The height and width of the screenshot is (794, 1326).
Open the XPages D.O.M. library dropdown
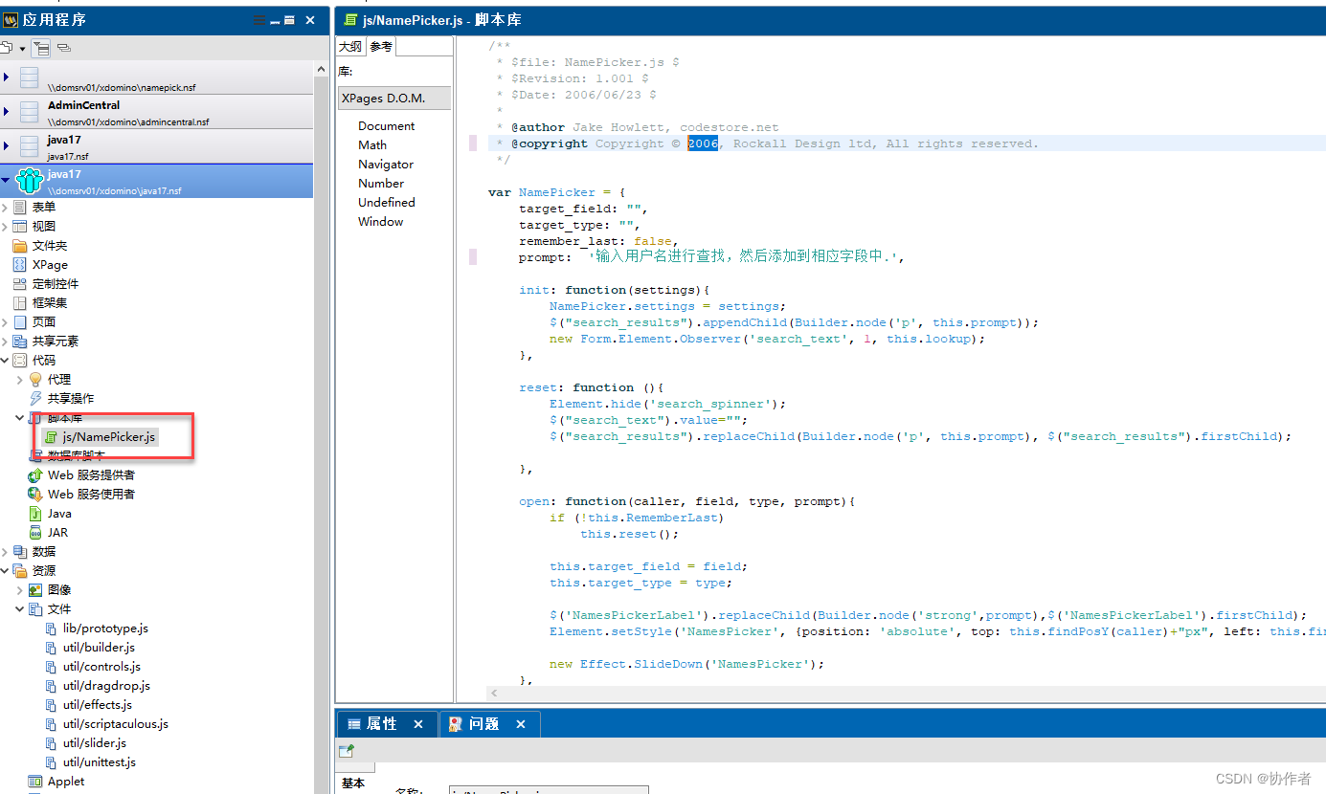394,98
